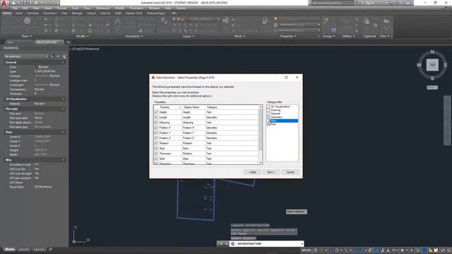Expand the Draw panel dropdown
Viewport: 452px width, 254px height.
pos(27,36)
